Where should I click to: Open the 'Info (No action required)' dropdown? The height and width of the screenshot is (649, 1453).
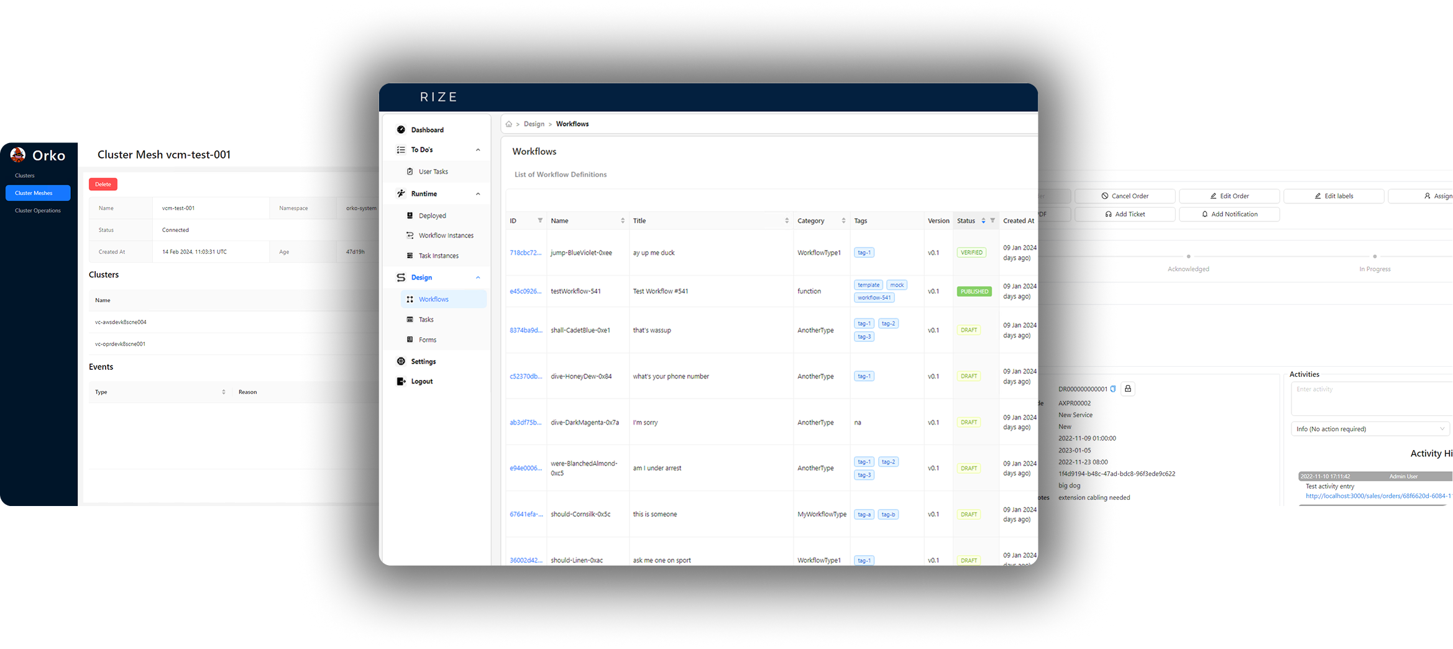pyautogui.click(x=1370, y=429)
